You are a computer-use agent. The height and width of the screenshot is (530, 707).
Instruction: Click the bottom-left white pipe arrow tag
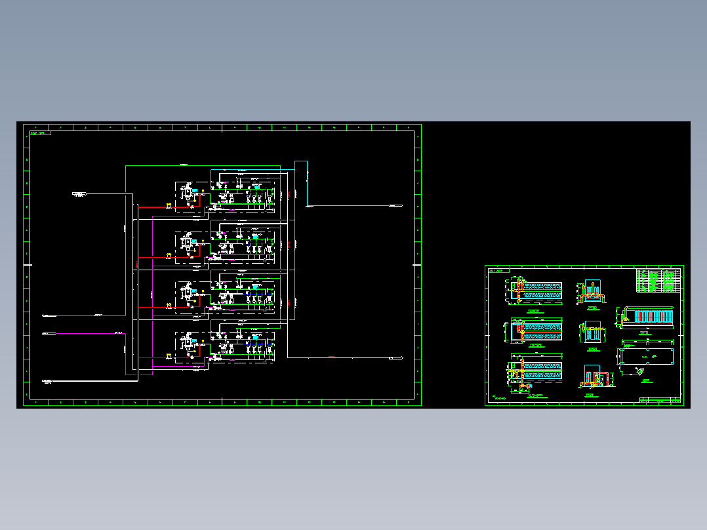[x=47, y=381]
